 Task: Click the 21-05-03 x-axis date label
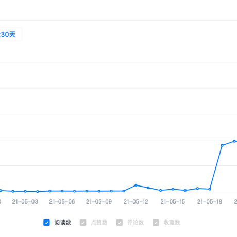(25, 201)
